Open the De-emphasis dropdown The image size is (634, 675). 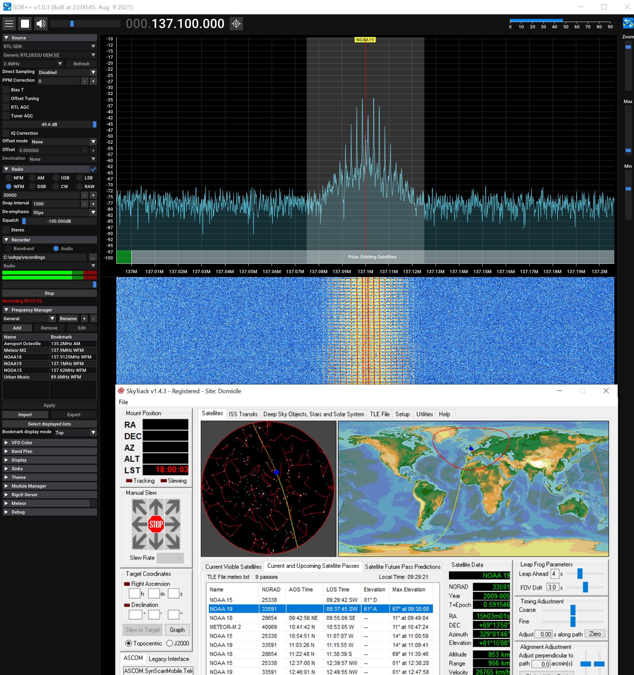pyautogui.click(x=64, y=212)
